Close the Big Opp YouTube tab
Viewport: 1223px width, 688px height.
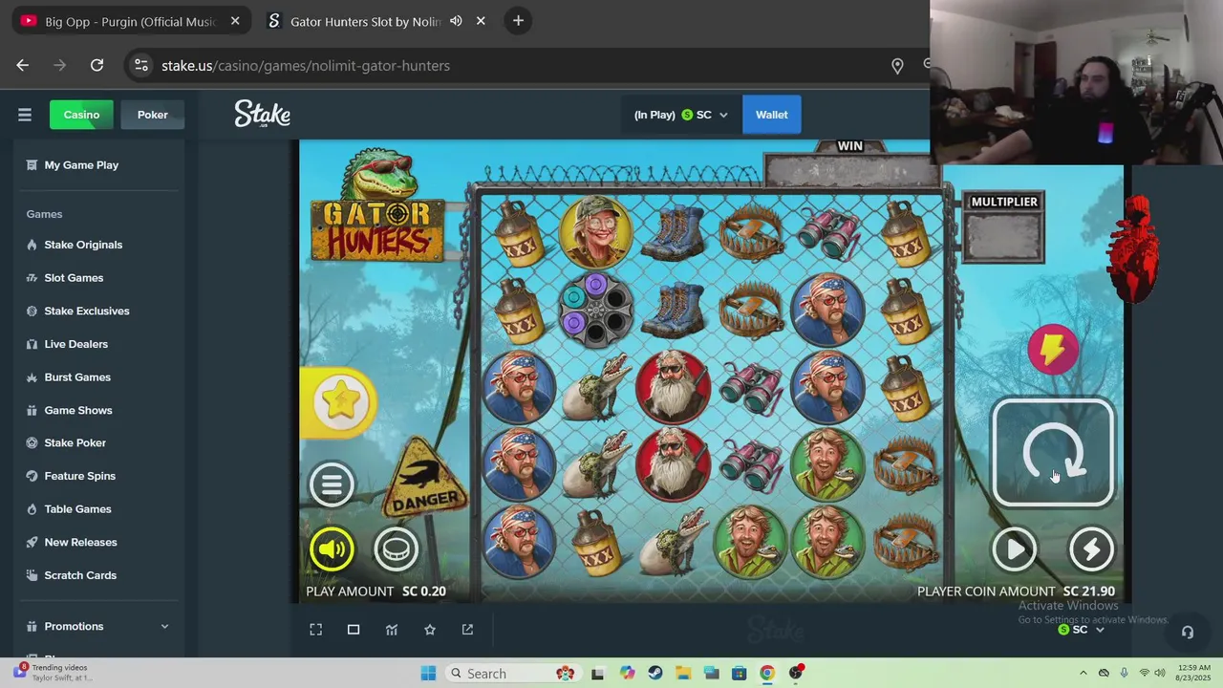click(235, 21)
